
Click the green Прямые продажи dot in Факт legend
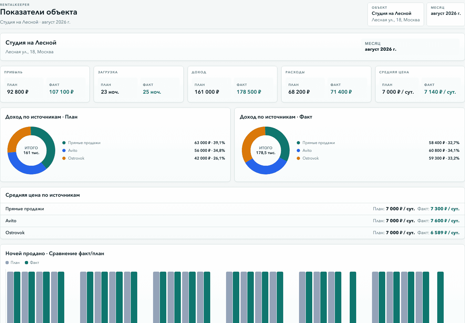coord(298,143)
